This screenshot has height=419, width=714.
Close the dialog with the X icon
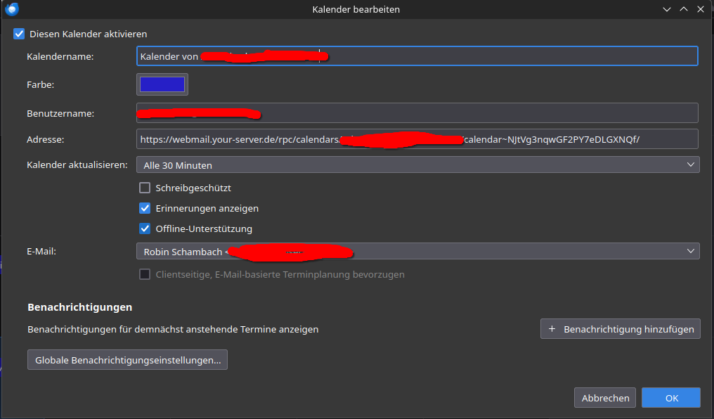point(700,9)
